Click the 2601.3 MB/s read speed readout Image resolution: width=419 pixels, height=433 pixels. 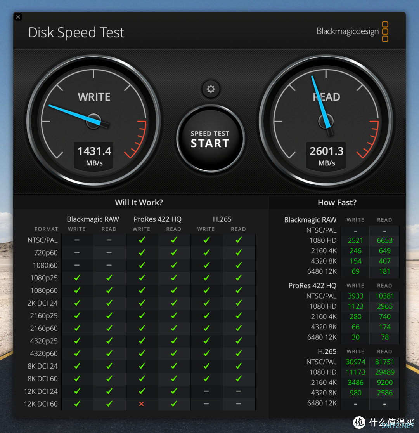tap(326, 156)
